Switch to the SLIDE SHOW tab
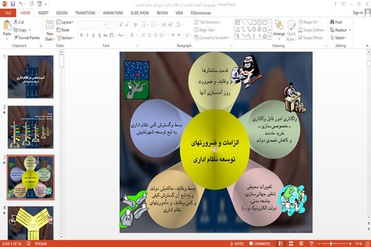This screenshot has width=371, height=247. [140, 13]
